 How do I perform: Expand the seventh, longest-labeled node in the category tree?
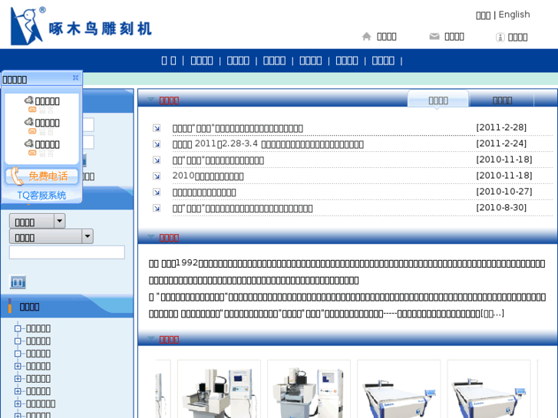(x=18, y=403)
